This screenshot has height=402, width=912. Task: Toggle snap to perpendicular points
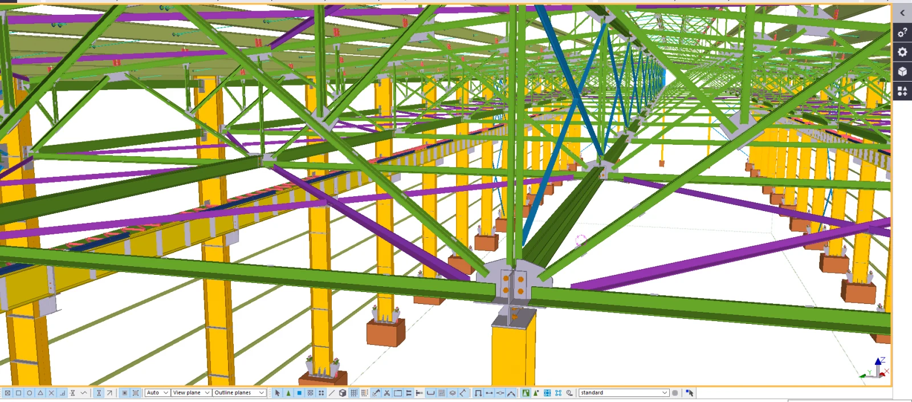tap(62, 393)
